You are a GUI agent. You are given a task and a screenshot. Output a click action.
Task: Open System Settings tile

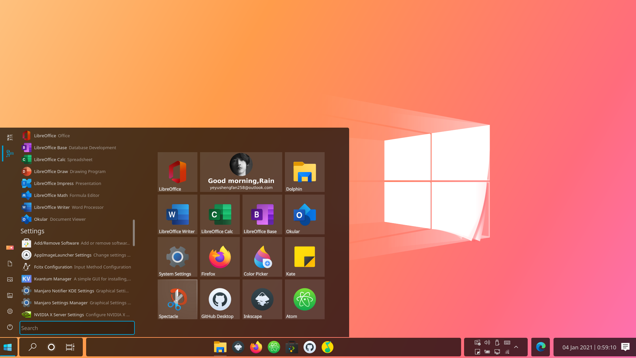(178, 257)
